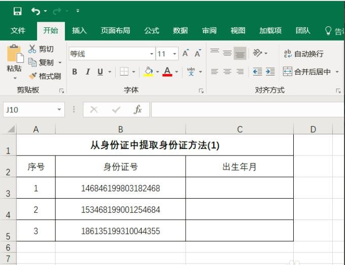This screenshot has width=345, height=265.
Task: Open the 合并后居中 dropdown arrow
Action: coord(337,71)
